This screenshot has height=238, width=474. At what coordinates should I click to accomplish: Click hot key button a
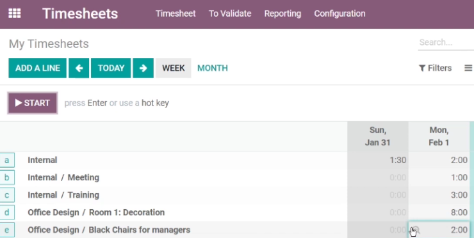click(x=7, y=160)
